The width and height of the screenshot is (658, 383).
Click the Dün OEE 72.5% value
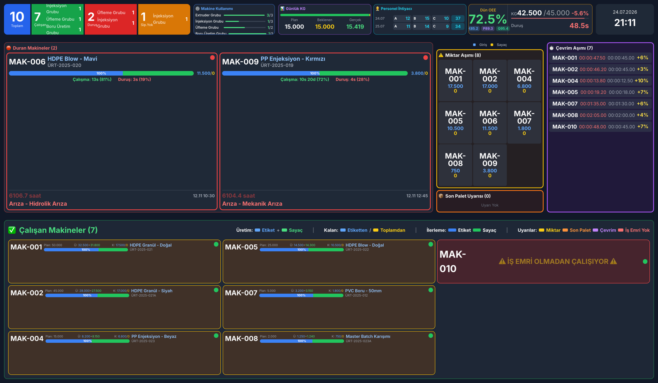point(488,19)
